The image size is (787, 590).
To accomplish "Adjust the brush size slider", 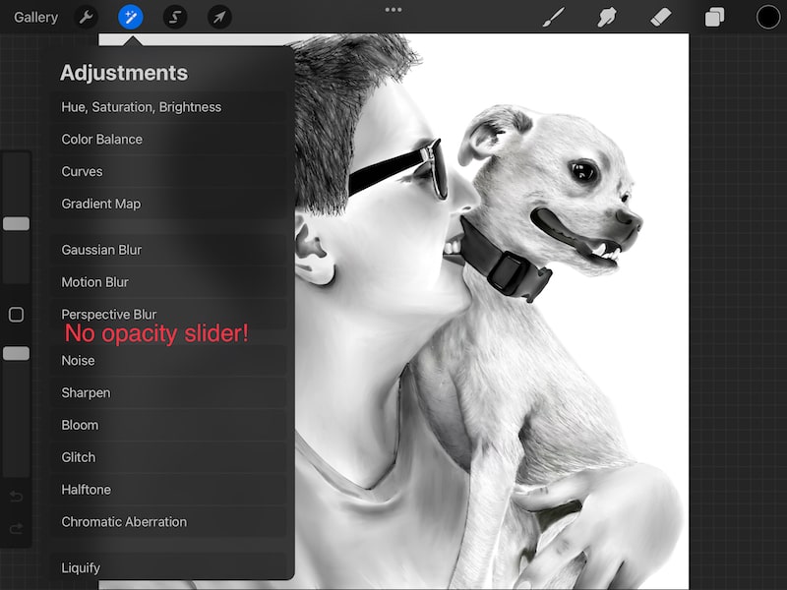I will [x=15, y=223].
